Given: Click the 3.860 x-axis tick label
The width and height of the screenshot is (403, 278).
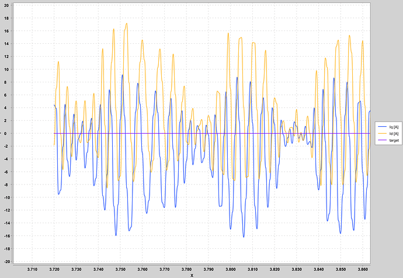Looking at the screenshot, I should click(x=363, y=269).
